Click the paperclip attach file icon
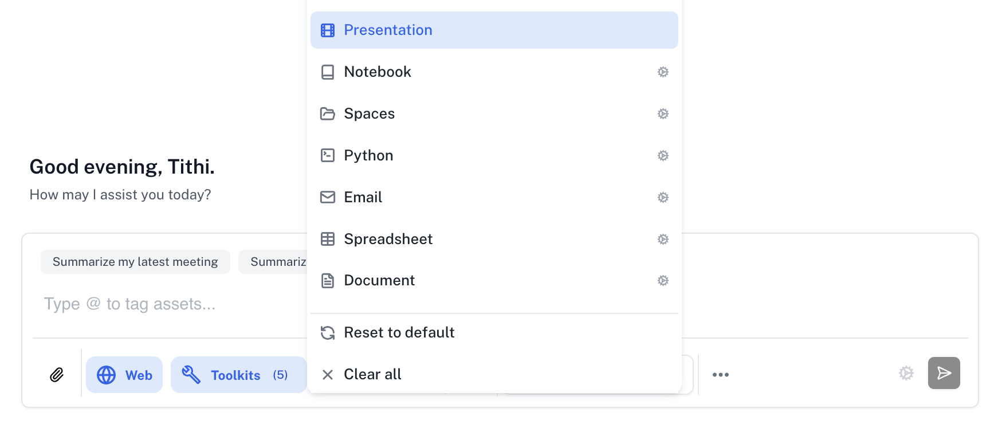 point(57,375)
